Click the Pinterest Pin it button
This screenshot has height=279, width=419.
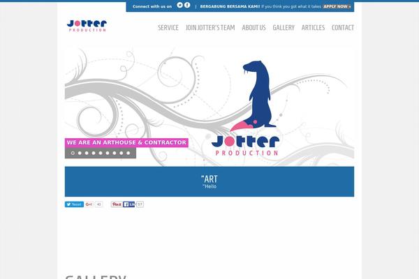pos(117,204)
